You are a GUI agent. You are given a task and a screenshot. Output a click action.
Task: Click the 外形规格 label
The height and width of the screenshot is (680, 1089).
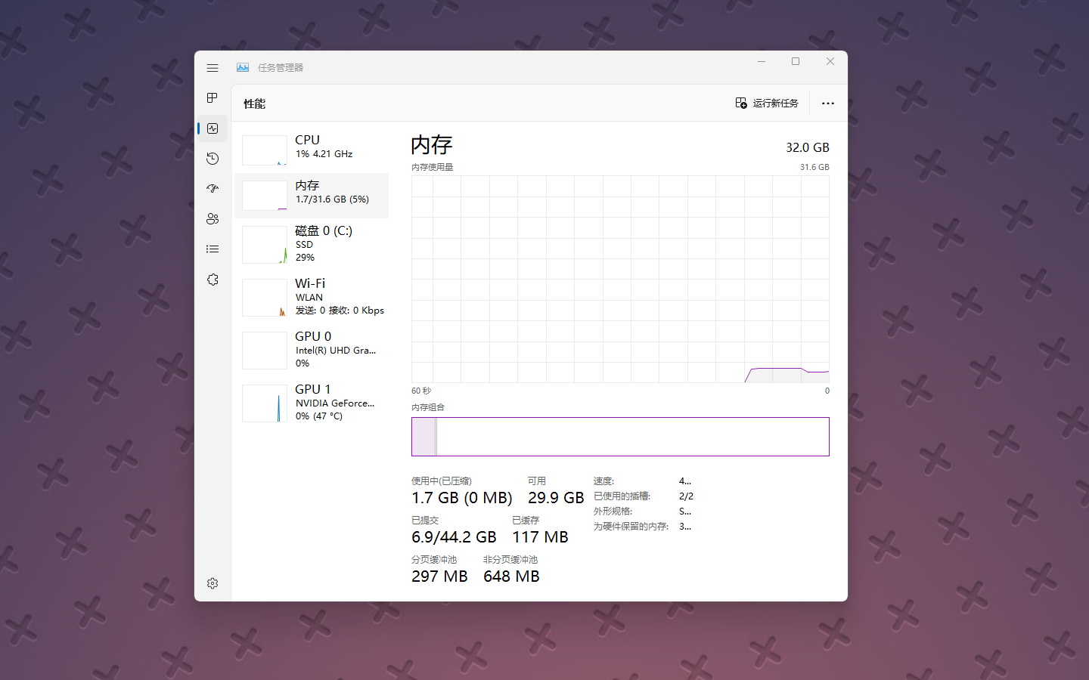click(x=613, y=512)
